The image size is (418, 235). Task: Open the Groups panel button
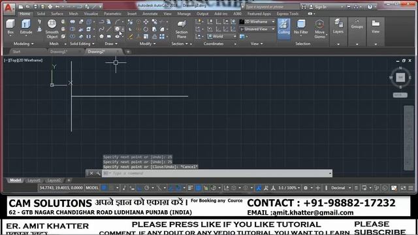point(357,25)
